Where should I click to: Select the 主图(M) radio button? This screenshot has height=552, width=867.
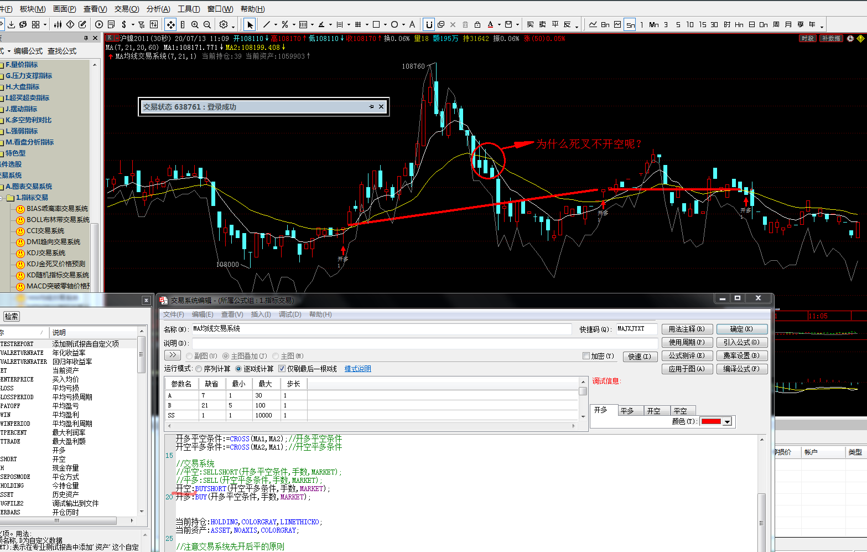(276, 356)
